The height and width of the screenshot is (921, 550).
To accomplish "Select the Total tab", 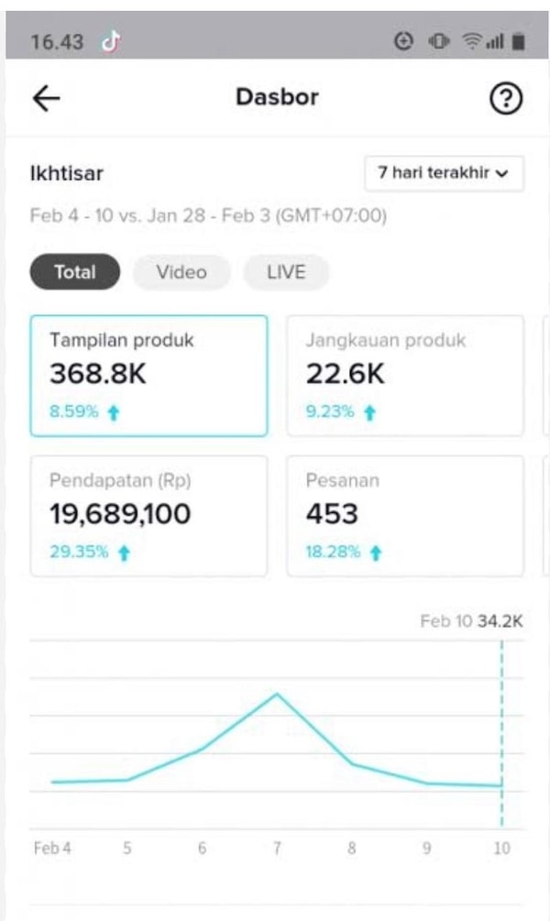I will point(74,272).
